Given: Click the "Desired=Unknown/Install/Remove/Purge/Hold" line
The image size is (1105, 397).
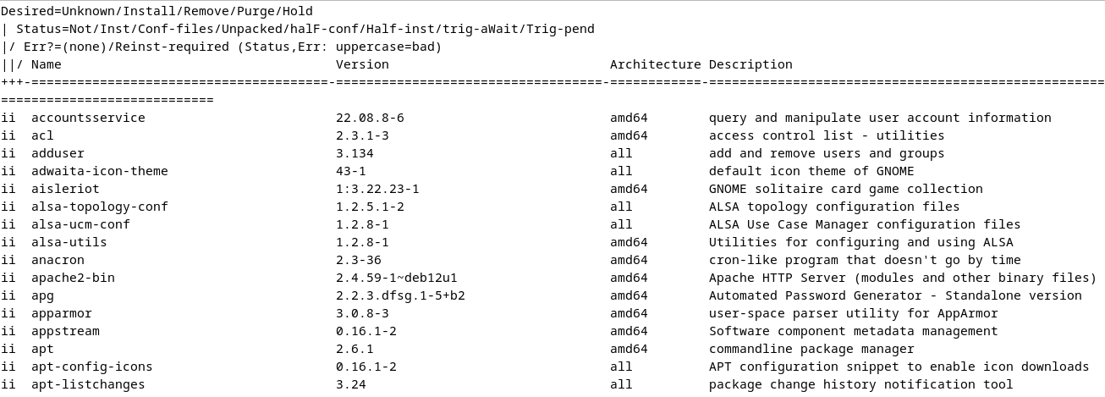Looking at the screenshot, I should [157, 12].
